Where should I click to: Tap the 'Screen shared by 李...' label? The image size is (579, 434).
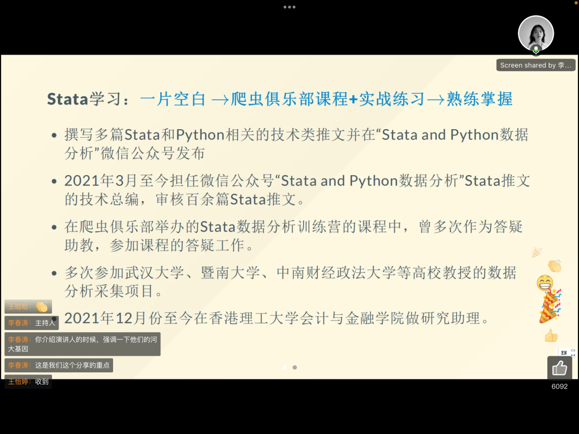coord(536,65)
